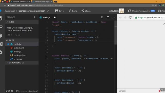165x93 pixels.
Task: Switch to usereducer-react browser tab
Action: click(42, 2)
